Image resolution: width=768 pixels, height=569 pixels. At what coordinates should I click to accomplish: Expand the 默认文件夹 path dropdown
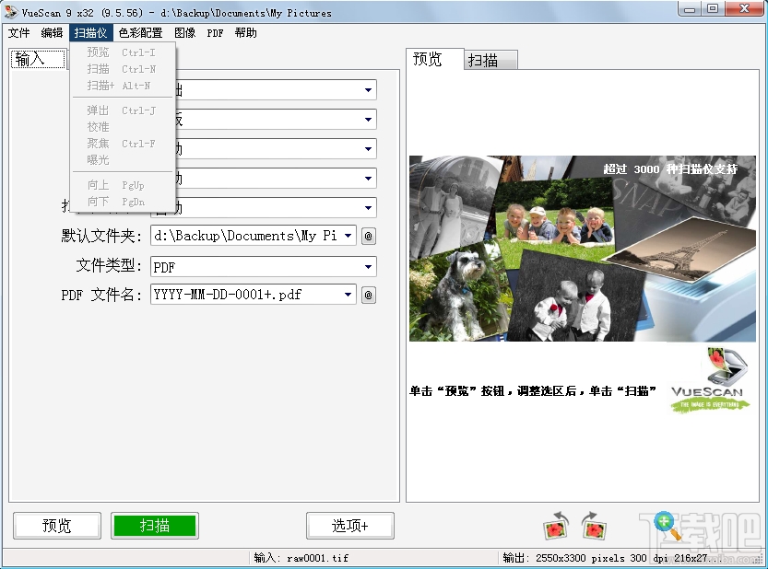pos(350,236)
